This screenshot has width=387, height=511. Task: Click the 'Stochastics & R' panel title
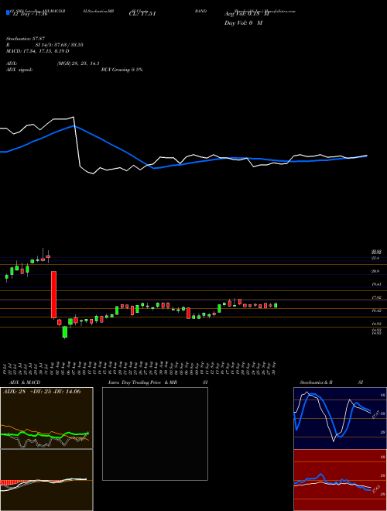(x=316, y=382)
